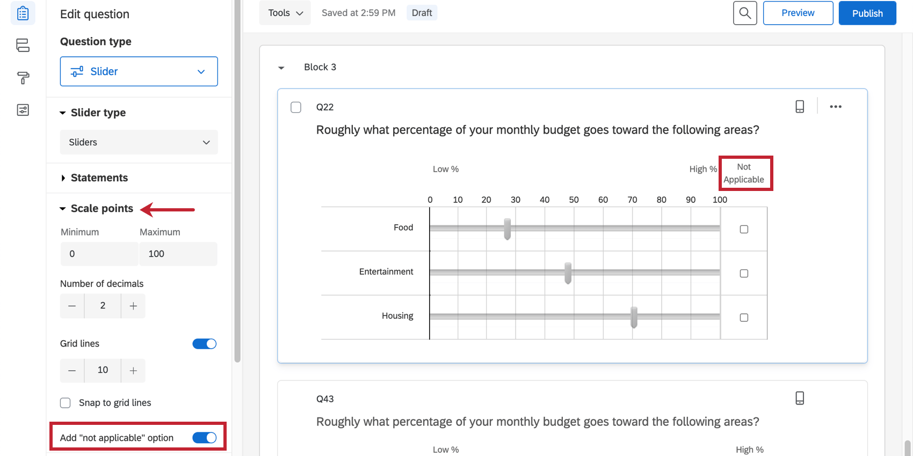Check the Not Applicable box for Food
This screenshot has height=456, width=913.
(x=744, y=229)
